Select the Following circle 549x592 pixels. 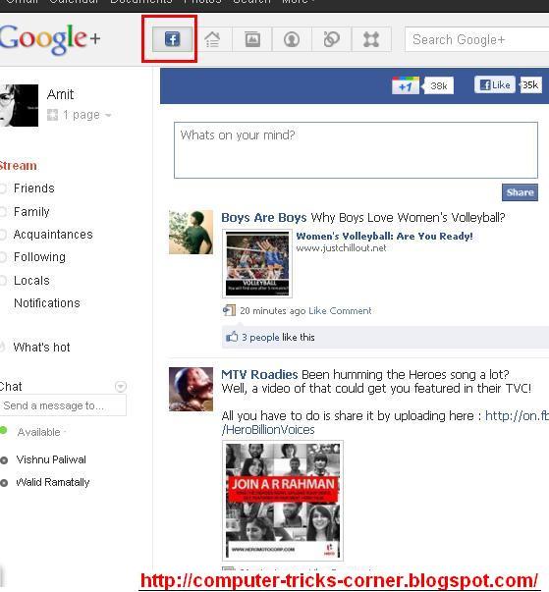(39, 257)
